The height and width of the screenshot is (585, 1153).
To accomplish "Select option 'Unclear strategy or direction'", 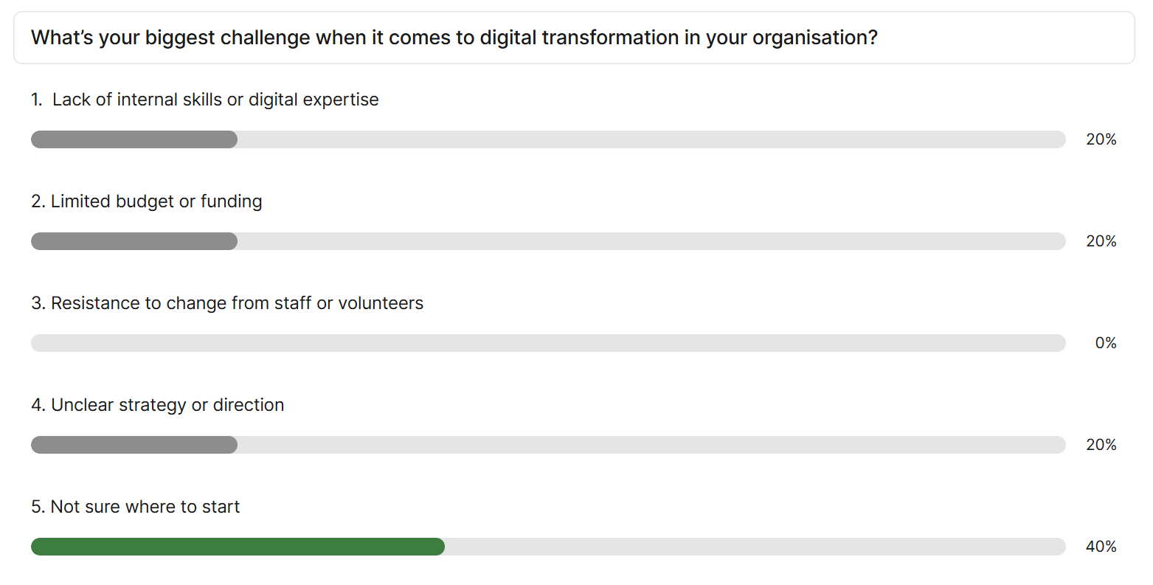I will click(158, 405).
